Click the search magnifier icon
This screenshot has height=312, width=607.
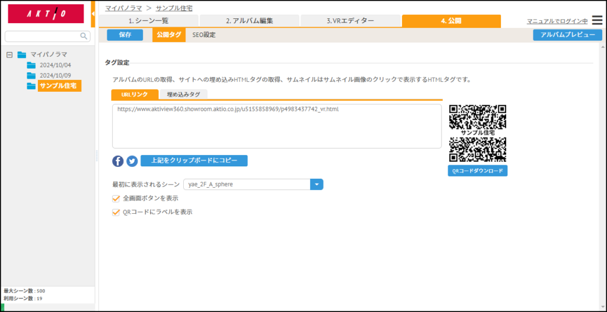[84, 36]
